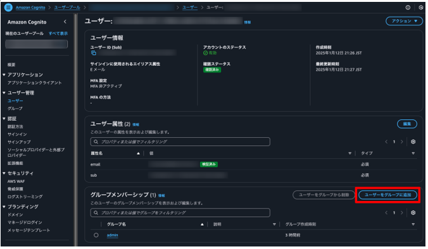Open the hamburger navigation menu icon
This screenshot has width=428, height=249.
pyautogui.click(x=8, y=8)
